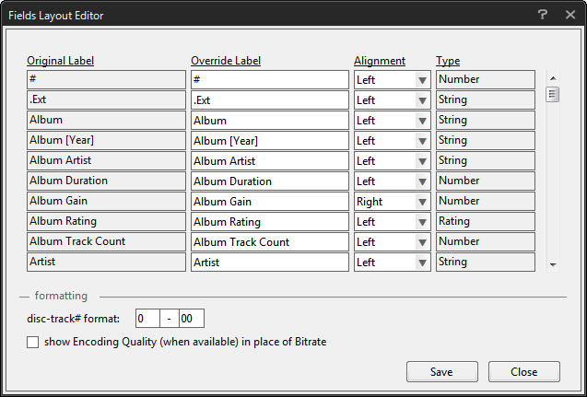The width and height of the screenshot is (587, 397).
Task: Click the Close button at bottom
Action: point(524,371)
